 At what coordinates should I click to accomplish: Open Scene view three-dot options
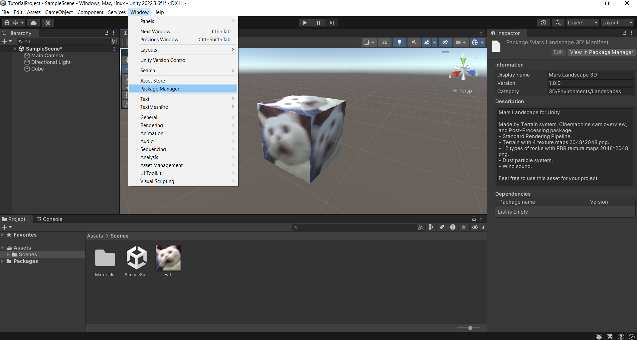(x=481, y=33)
